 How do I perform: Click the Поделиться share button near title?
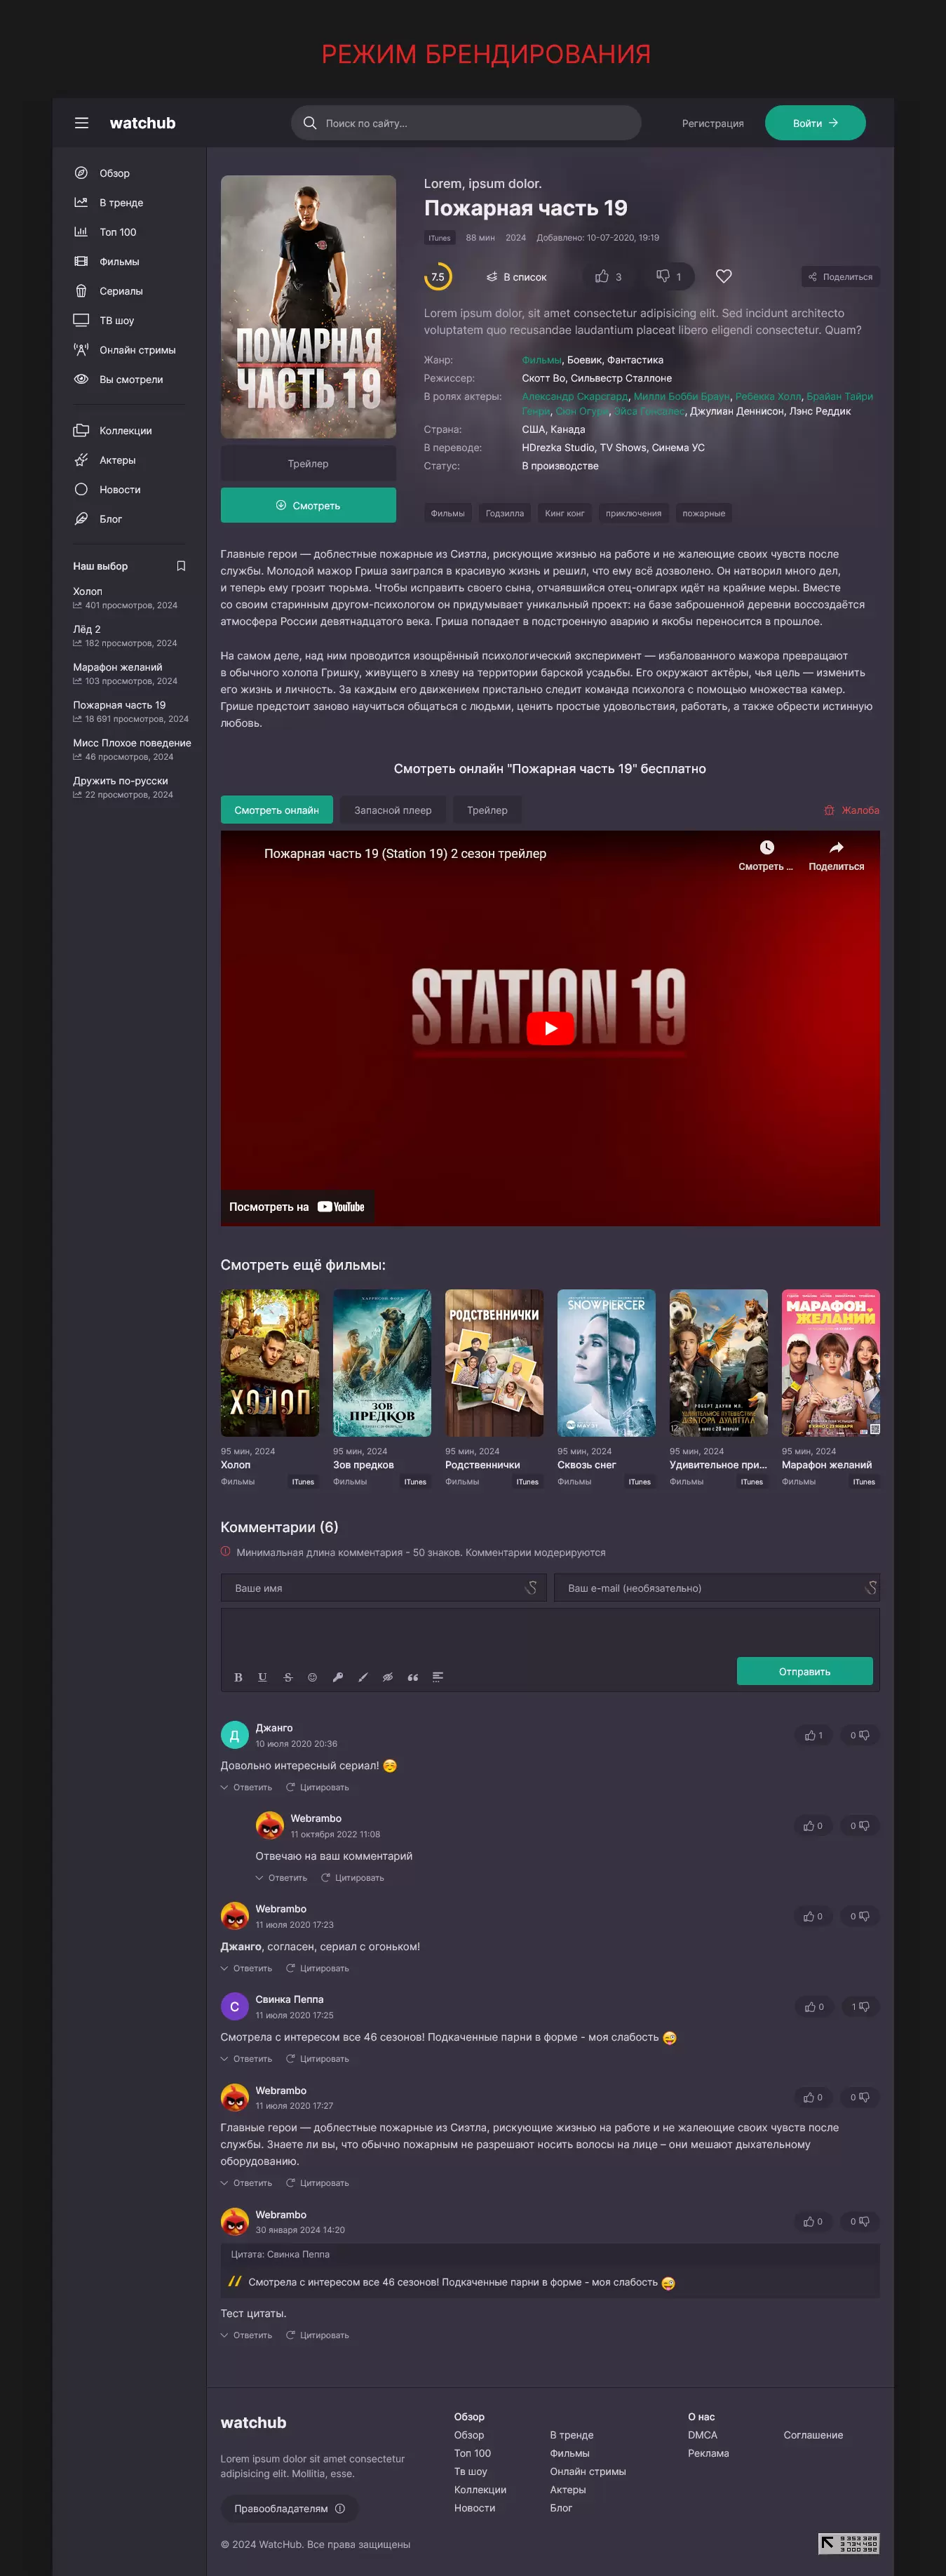tap(841, 277)
